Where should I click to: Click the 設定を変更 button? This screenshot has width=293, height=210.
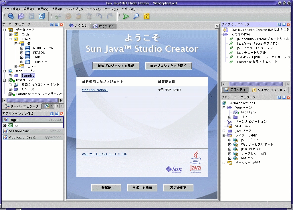click(x=178, y=188)
